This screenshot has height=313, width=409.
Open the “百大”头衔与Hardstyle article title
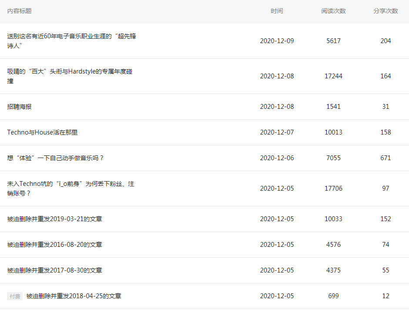[x=70, y=76]
